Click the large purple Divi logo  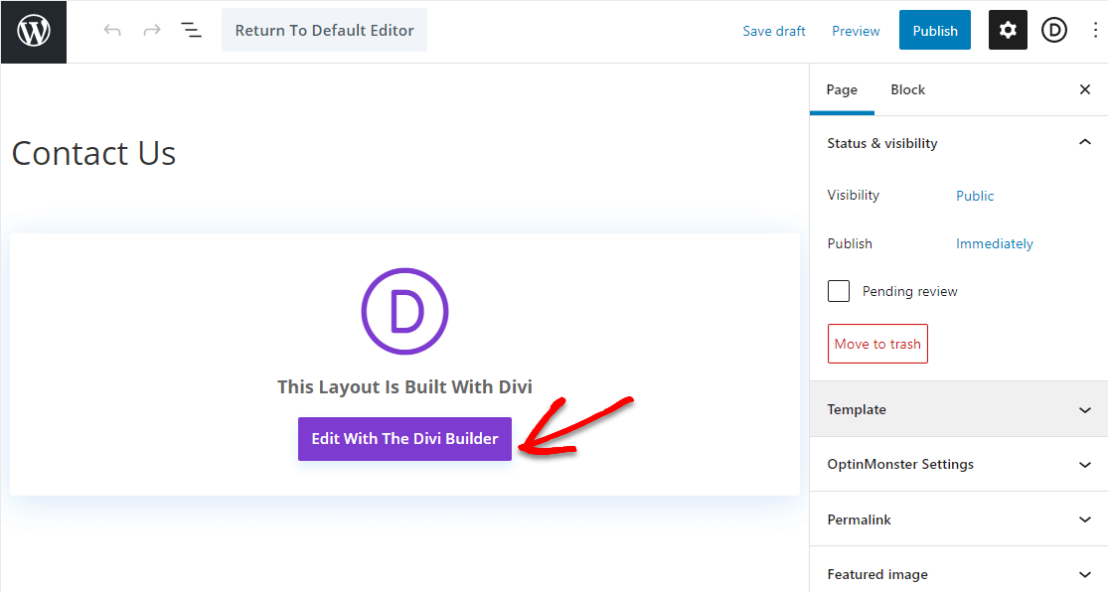coord(404,311)
